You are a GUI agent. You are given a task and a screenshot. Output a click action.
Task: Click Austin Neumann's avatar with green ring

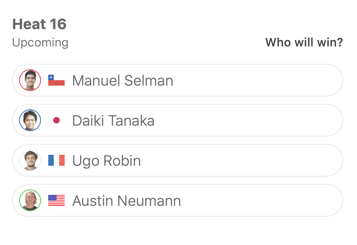(30, 201)
